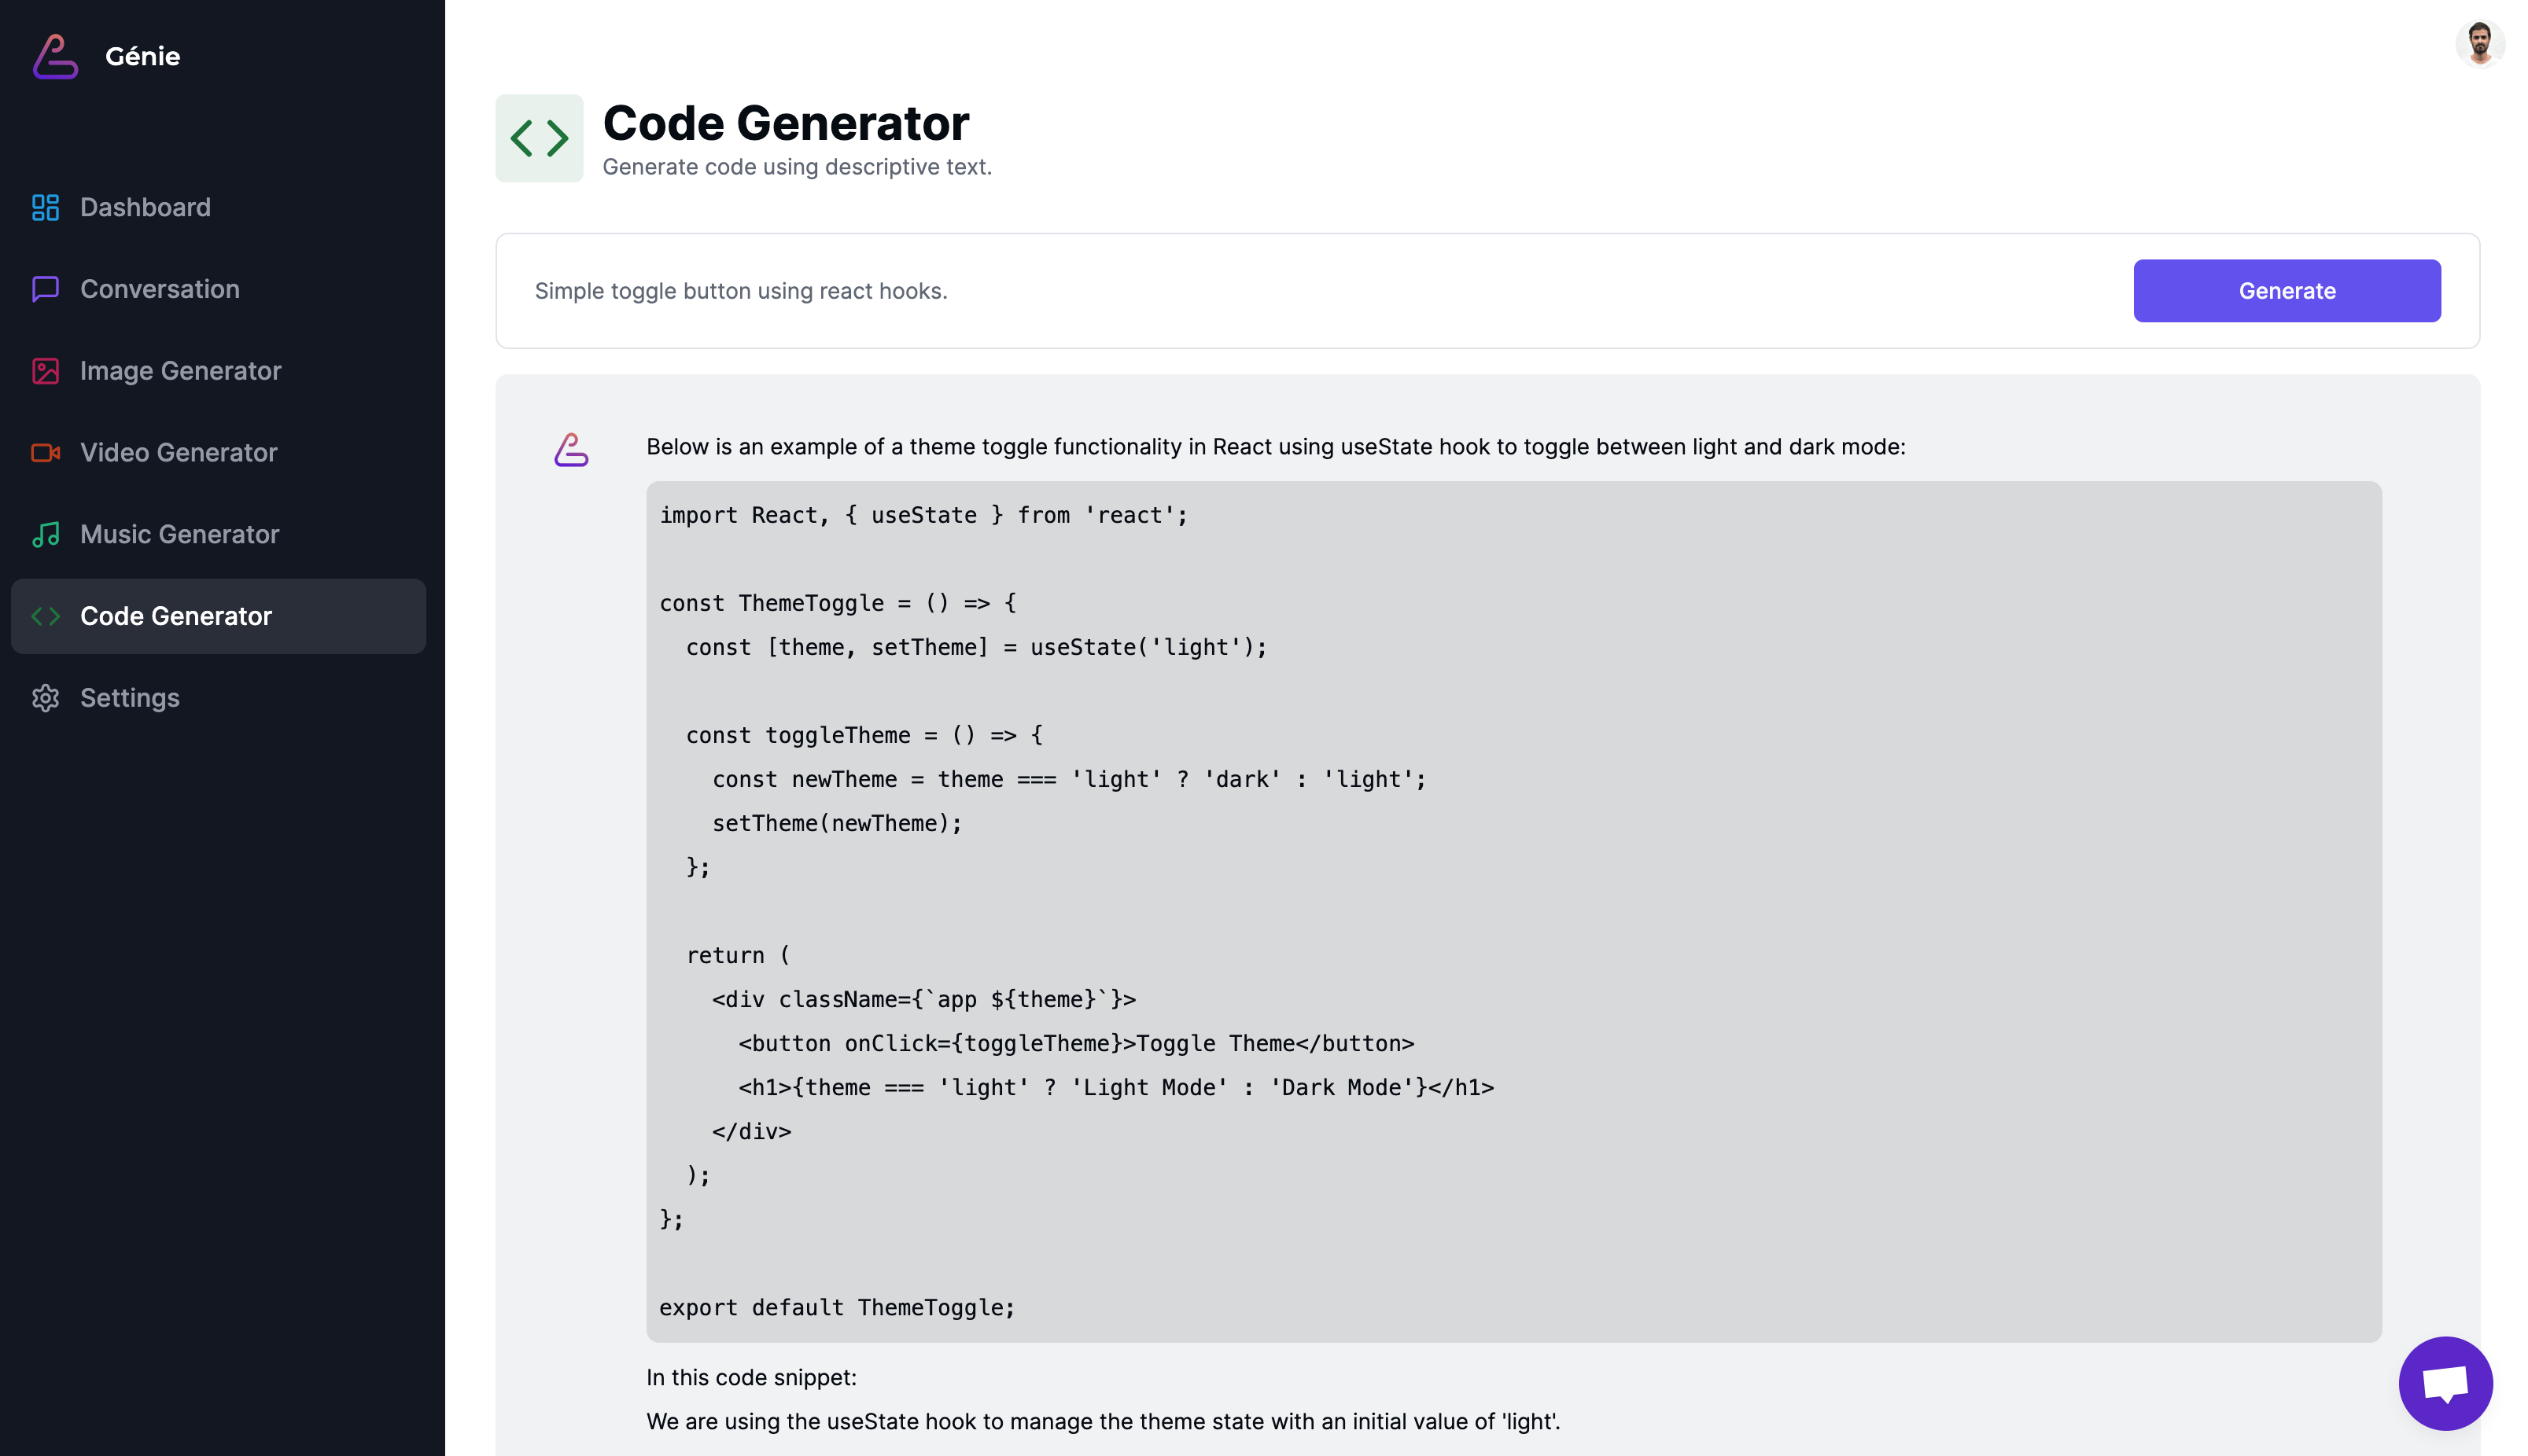Click the Image Generator picture icon
The width and height of the screenshot is (2528, 1456).
[x=45, y=371]
